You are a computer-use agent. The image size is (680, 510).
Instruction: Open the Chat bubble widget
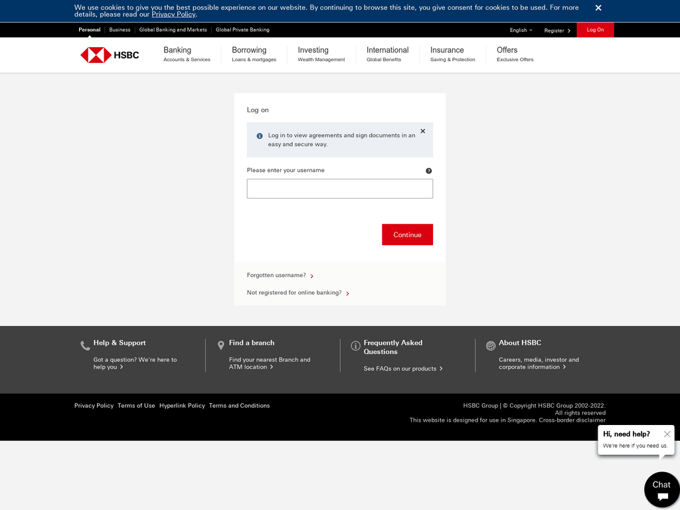[x=661, y=490]
